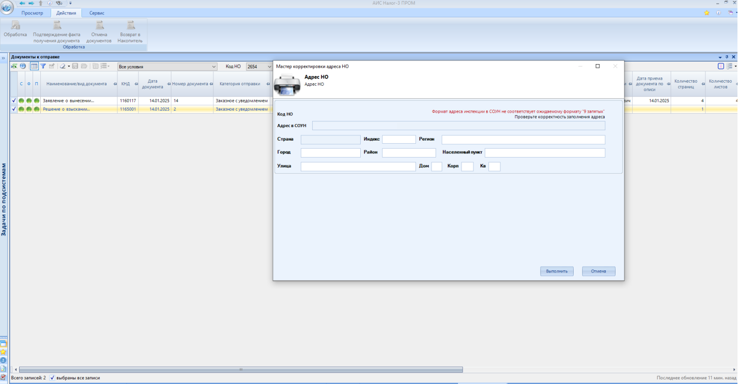The height and width of the screenshot is (384, 739).
Task: Open the 'Все условия' dropdown
Action: [x=214, y=67]
